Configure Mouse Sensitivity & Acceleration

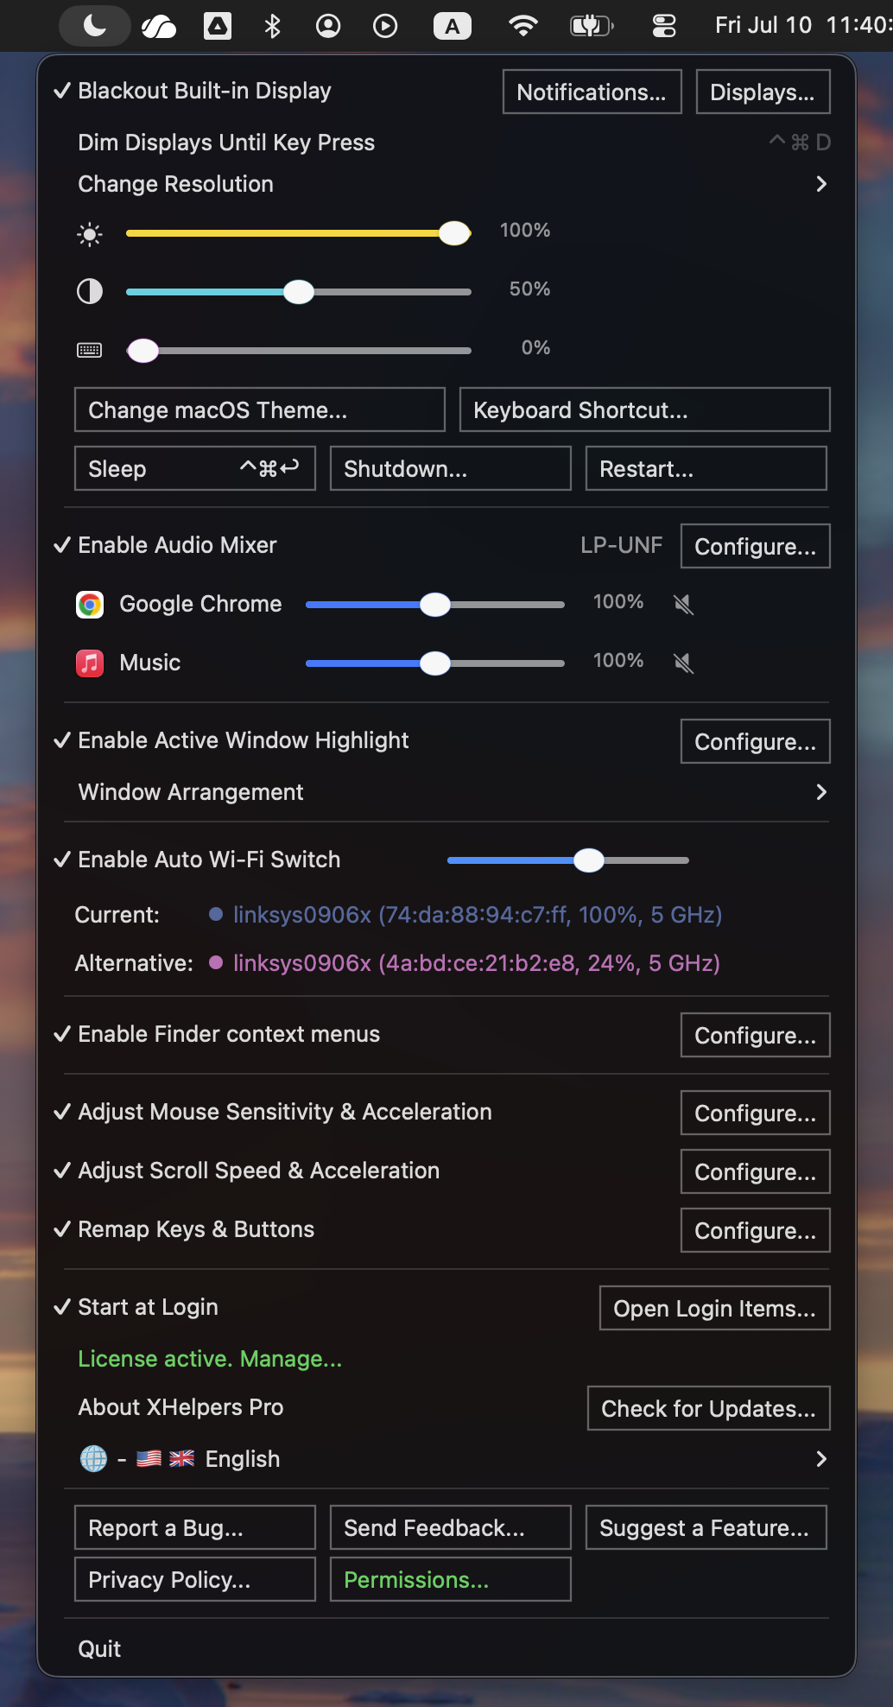point(756,1113)
